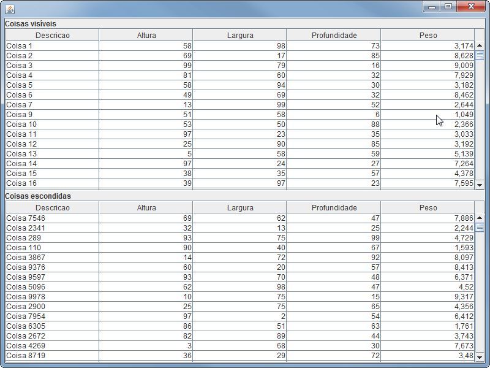Click Profundidade header in hidden things table

click(334, 207)
